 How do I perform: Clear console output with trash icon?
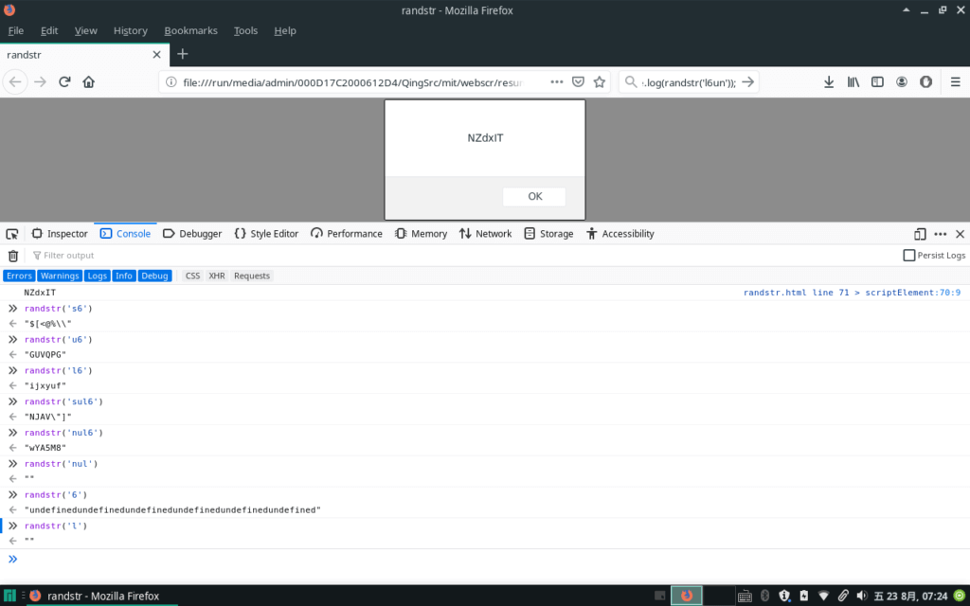point(13,256)
